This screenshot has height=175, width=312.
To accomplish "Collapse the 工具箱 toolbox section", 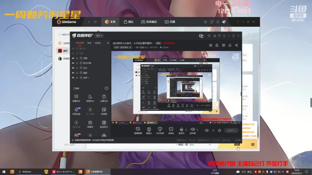I will click(106, 88).
